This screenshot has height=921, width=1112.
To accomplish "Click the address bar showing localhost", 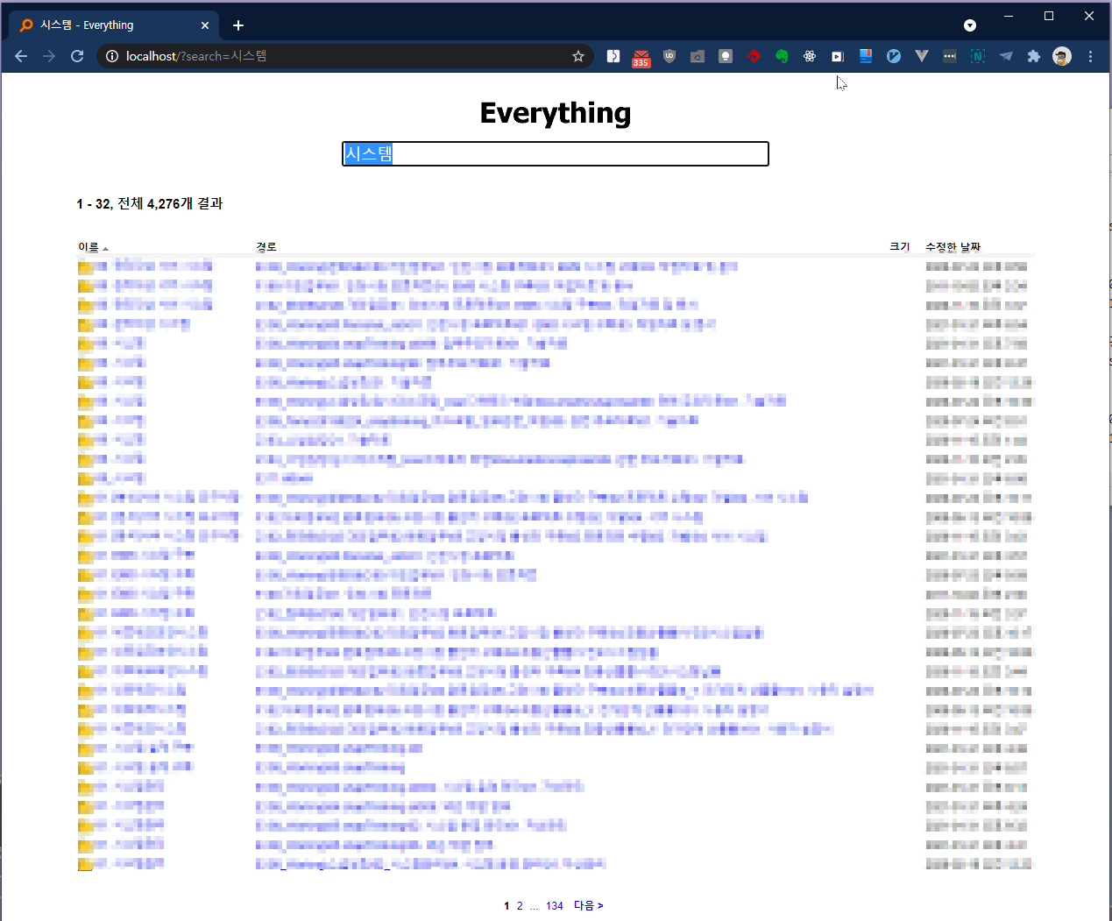I will 346,56.
